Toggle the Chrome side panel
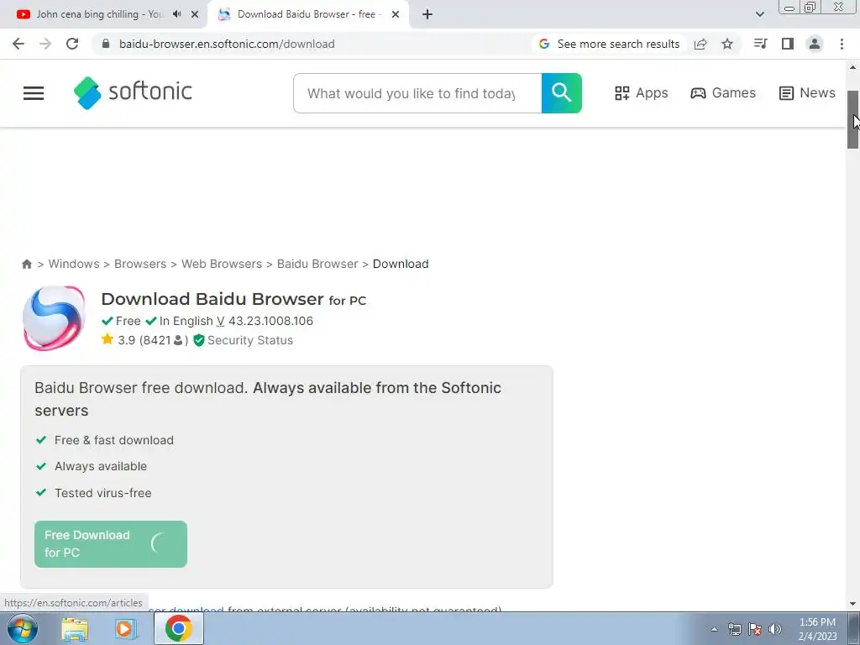The image size is (860, 645). point(788,44)
